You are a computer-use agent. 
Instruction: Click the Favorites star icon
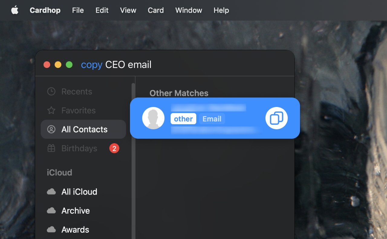[51, 110]
